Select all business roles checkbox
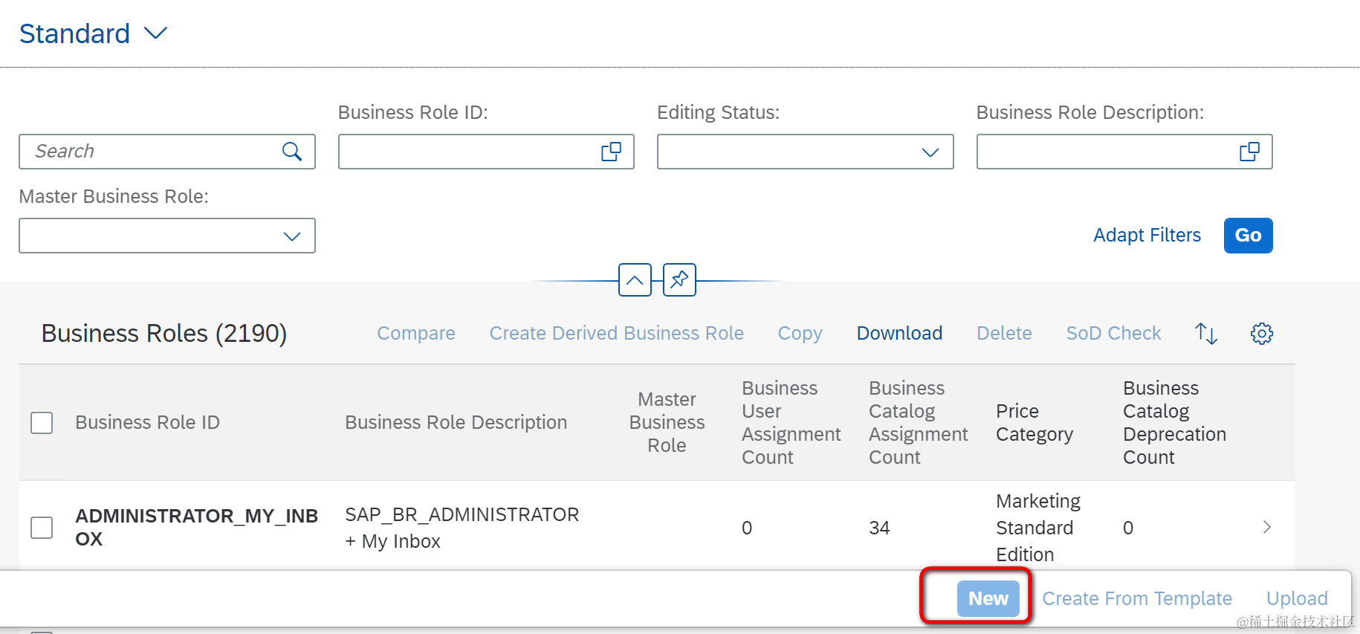 42,423
